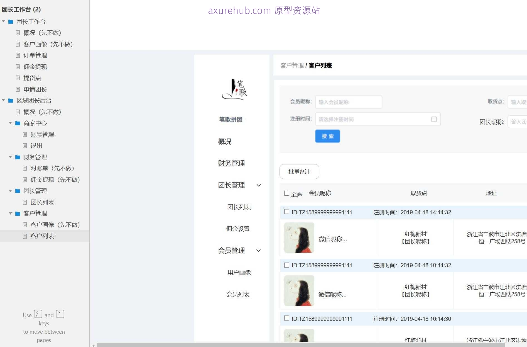
Task: Check the 全选 select-all checkbox
Action: coord(286,193)
